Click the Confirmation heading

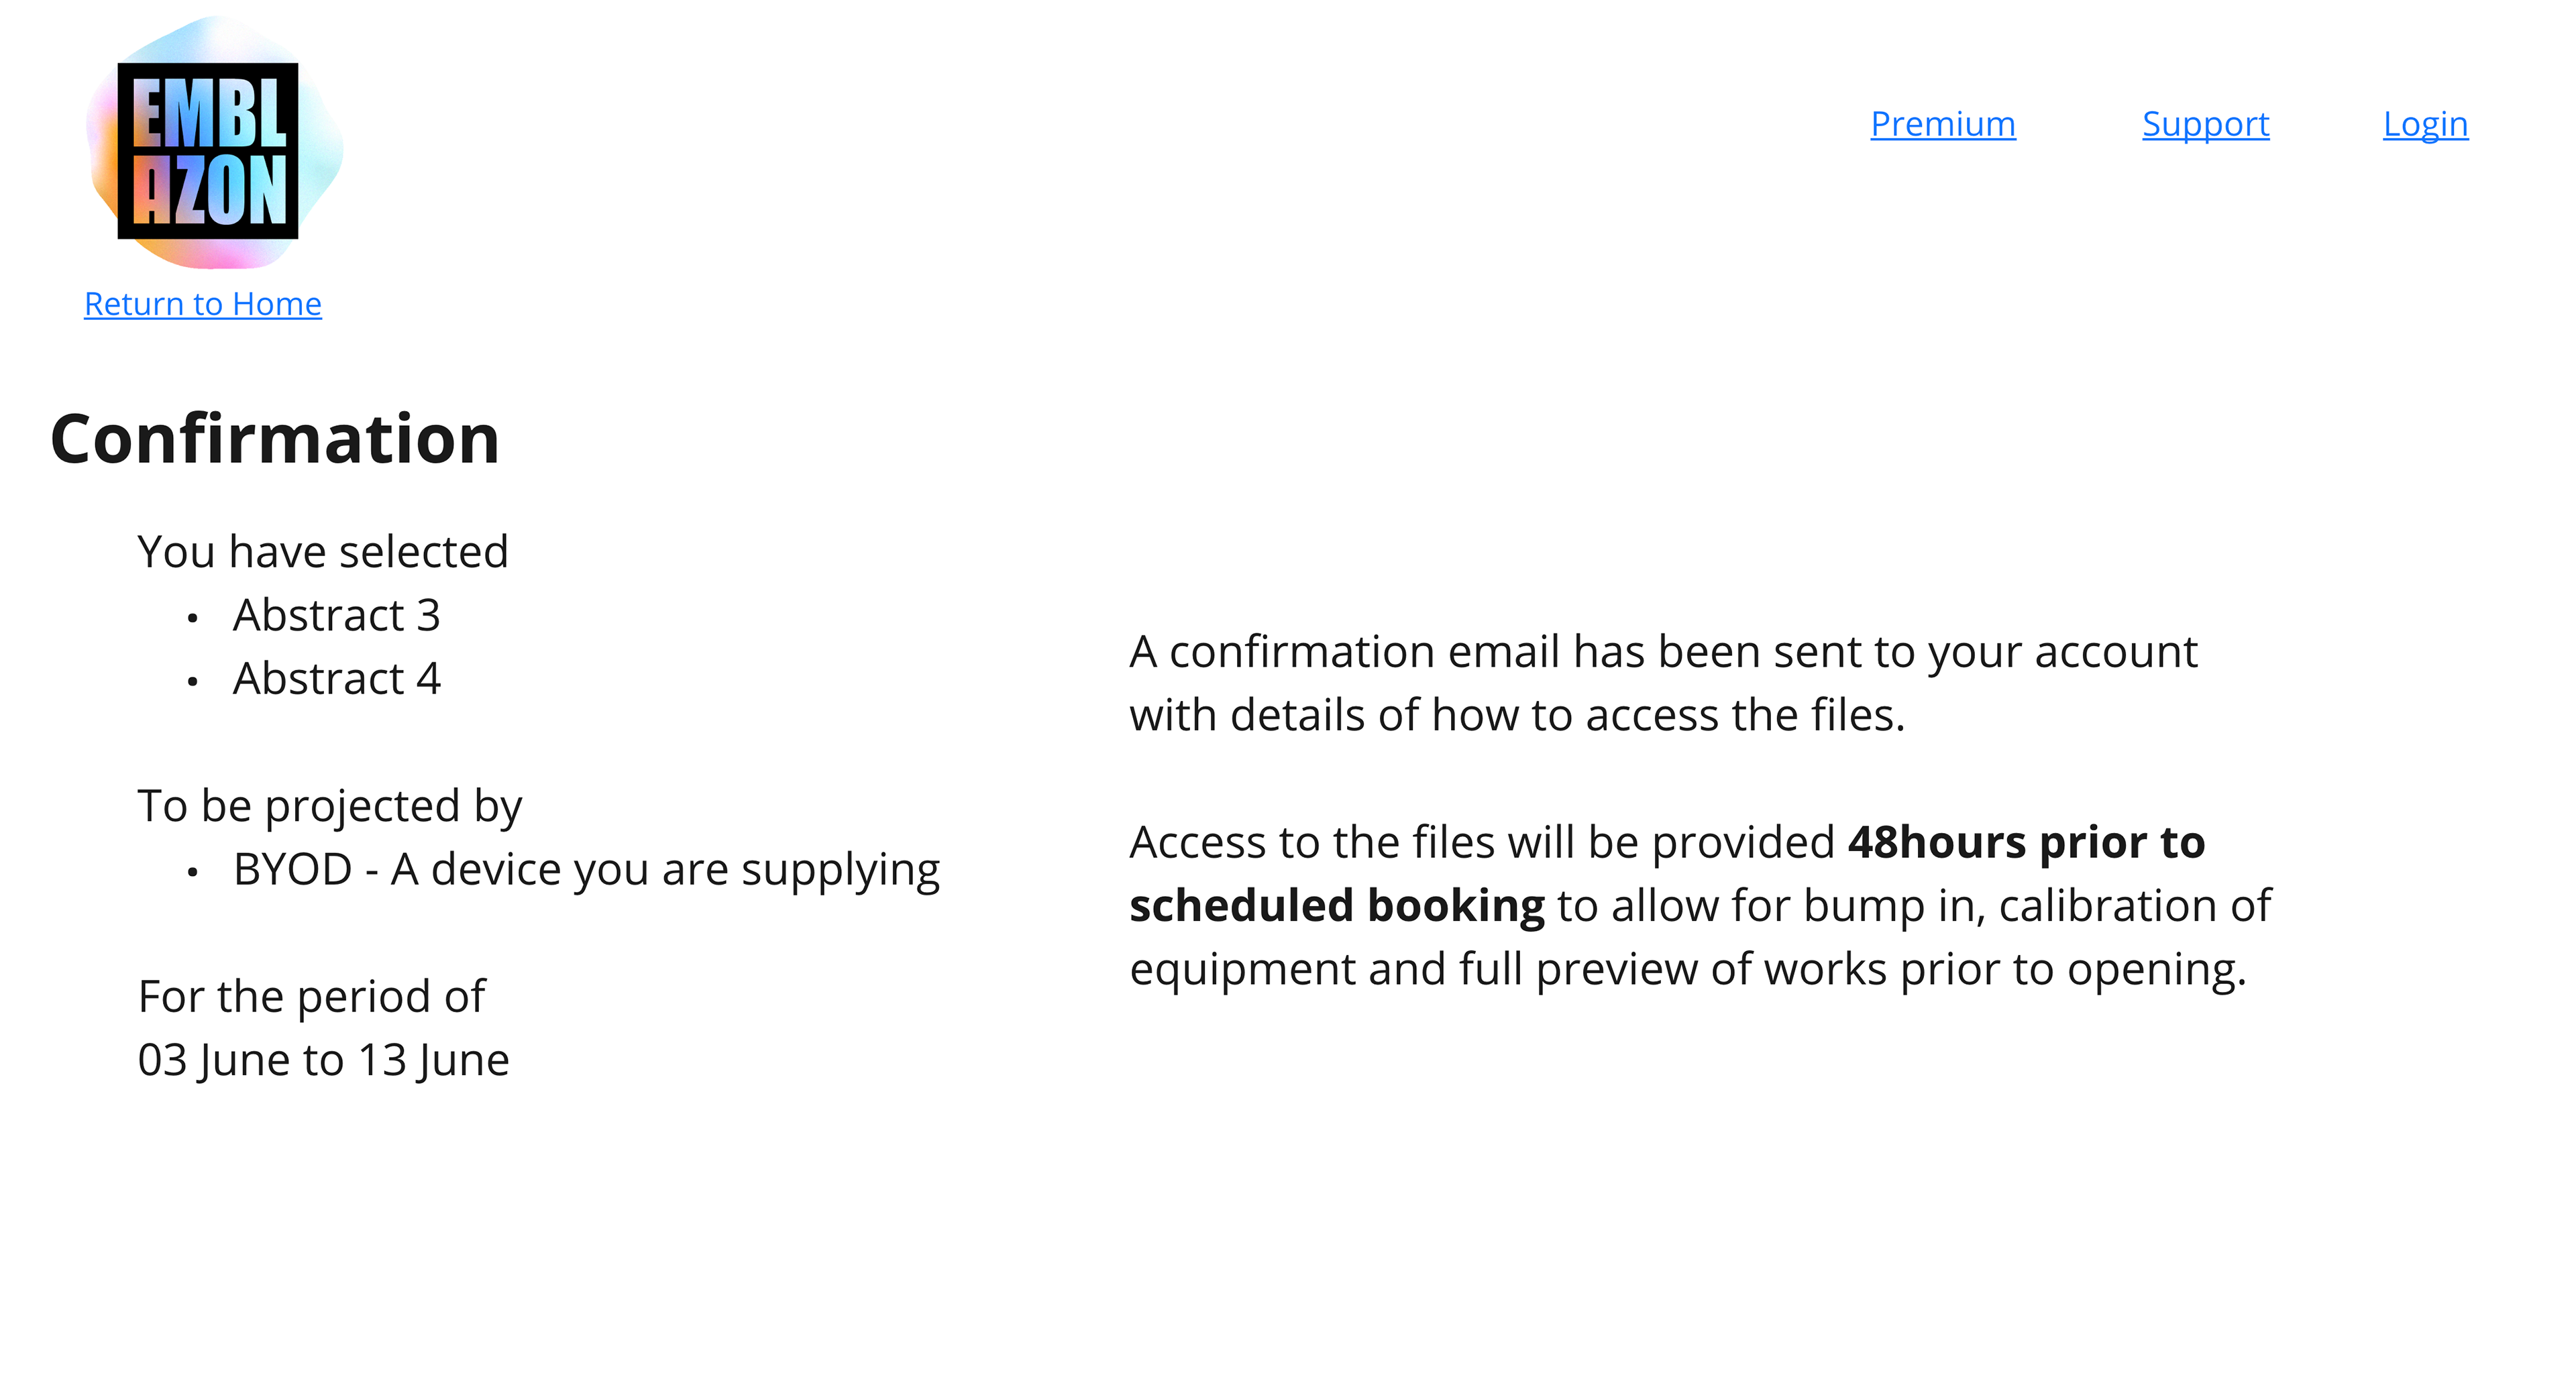(x=275, y=439)
